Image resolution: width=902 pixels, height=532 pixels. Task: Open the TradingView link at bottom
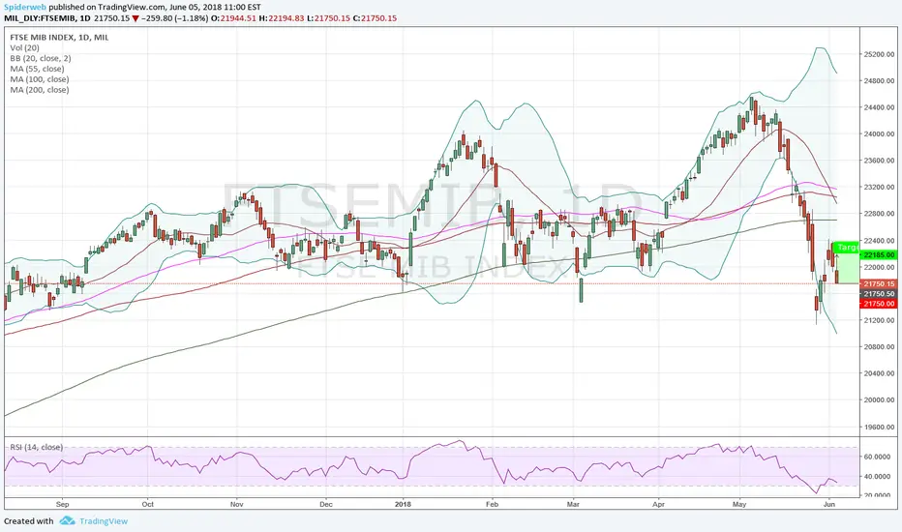pyautogui.click(x=104, y=521)
